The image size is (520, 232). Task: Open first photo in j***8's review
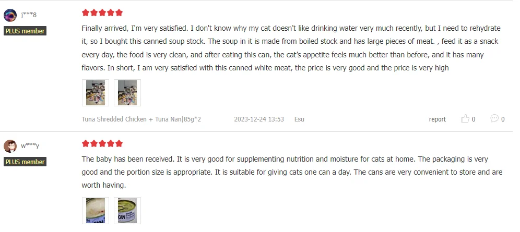click(96, 93)
